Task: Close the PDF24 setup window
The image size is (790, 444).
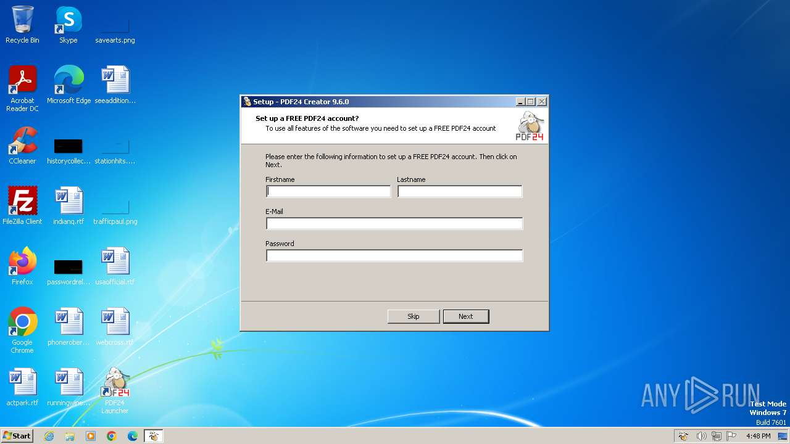Action: tap(541, 102)
